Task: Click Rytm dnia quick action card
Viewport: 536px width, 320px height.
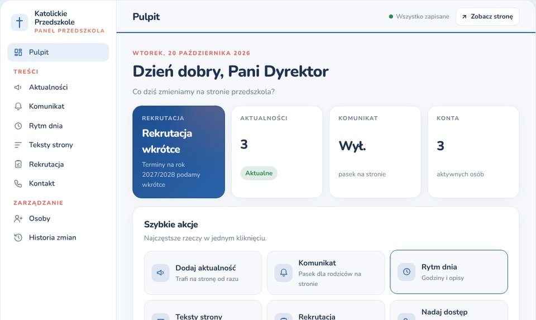Action: [449, 272]
